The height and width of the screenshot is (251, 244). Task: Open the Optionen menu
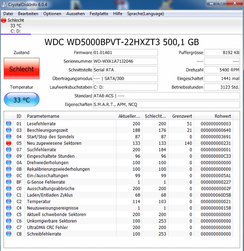coord(52,14)
